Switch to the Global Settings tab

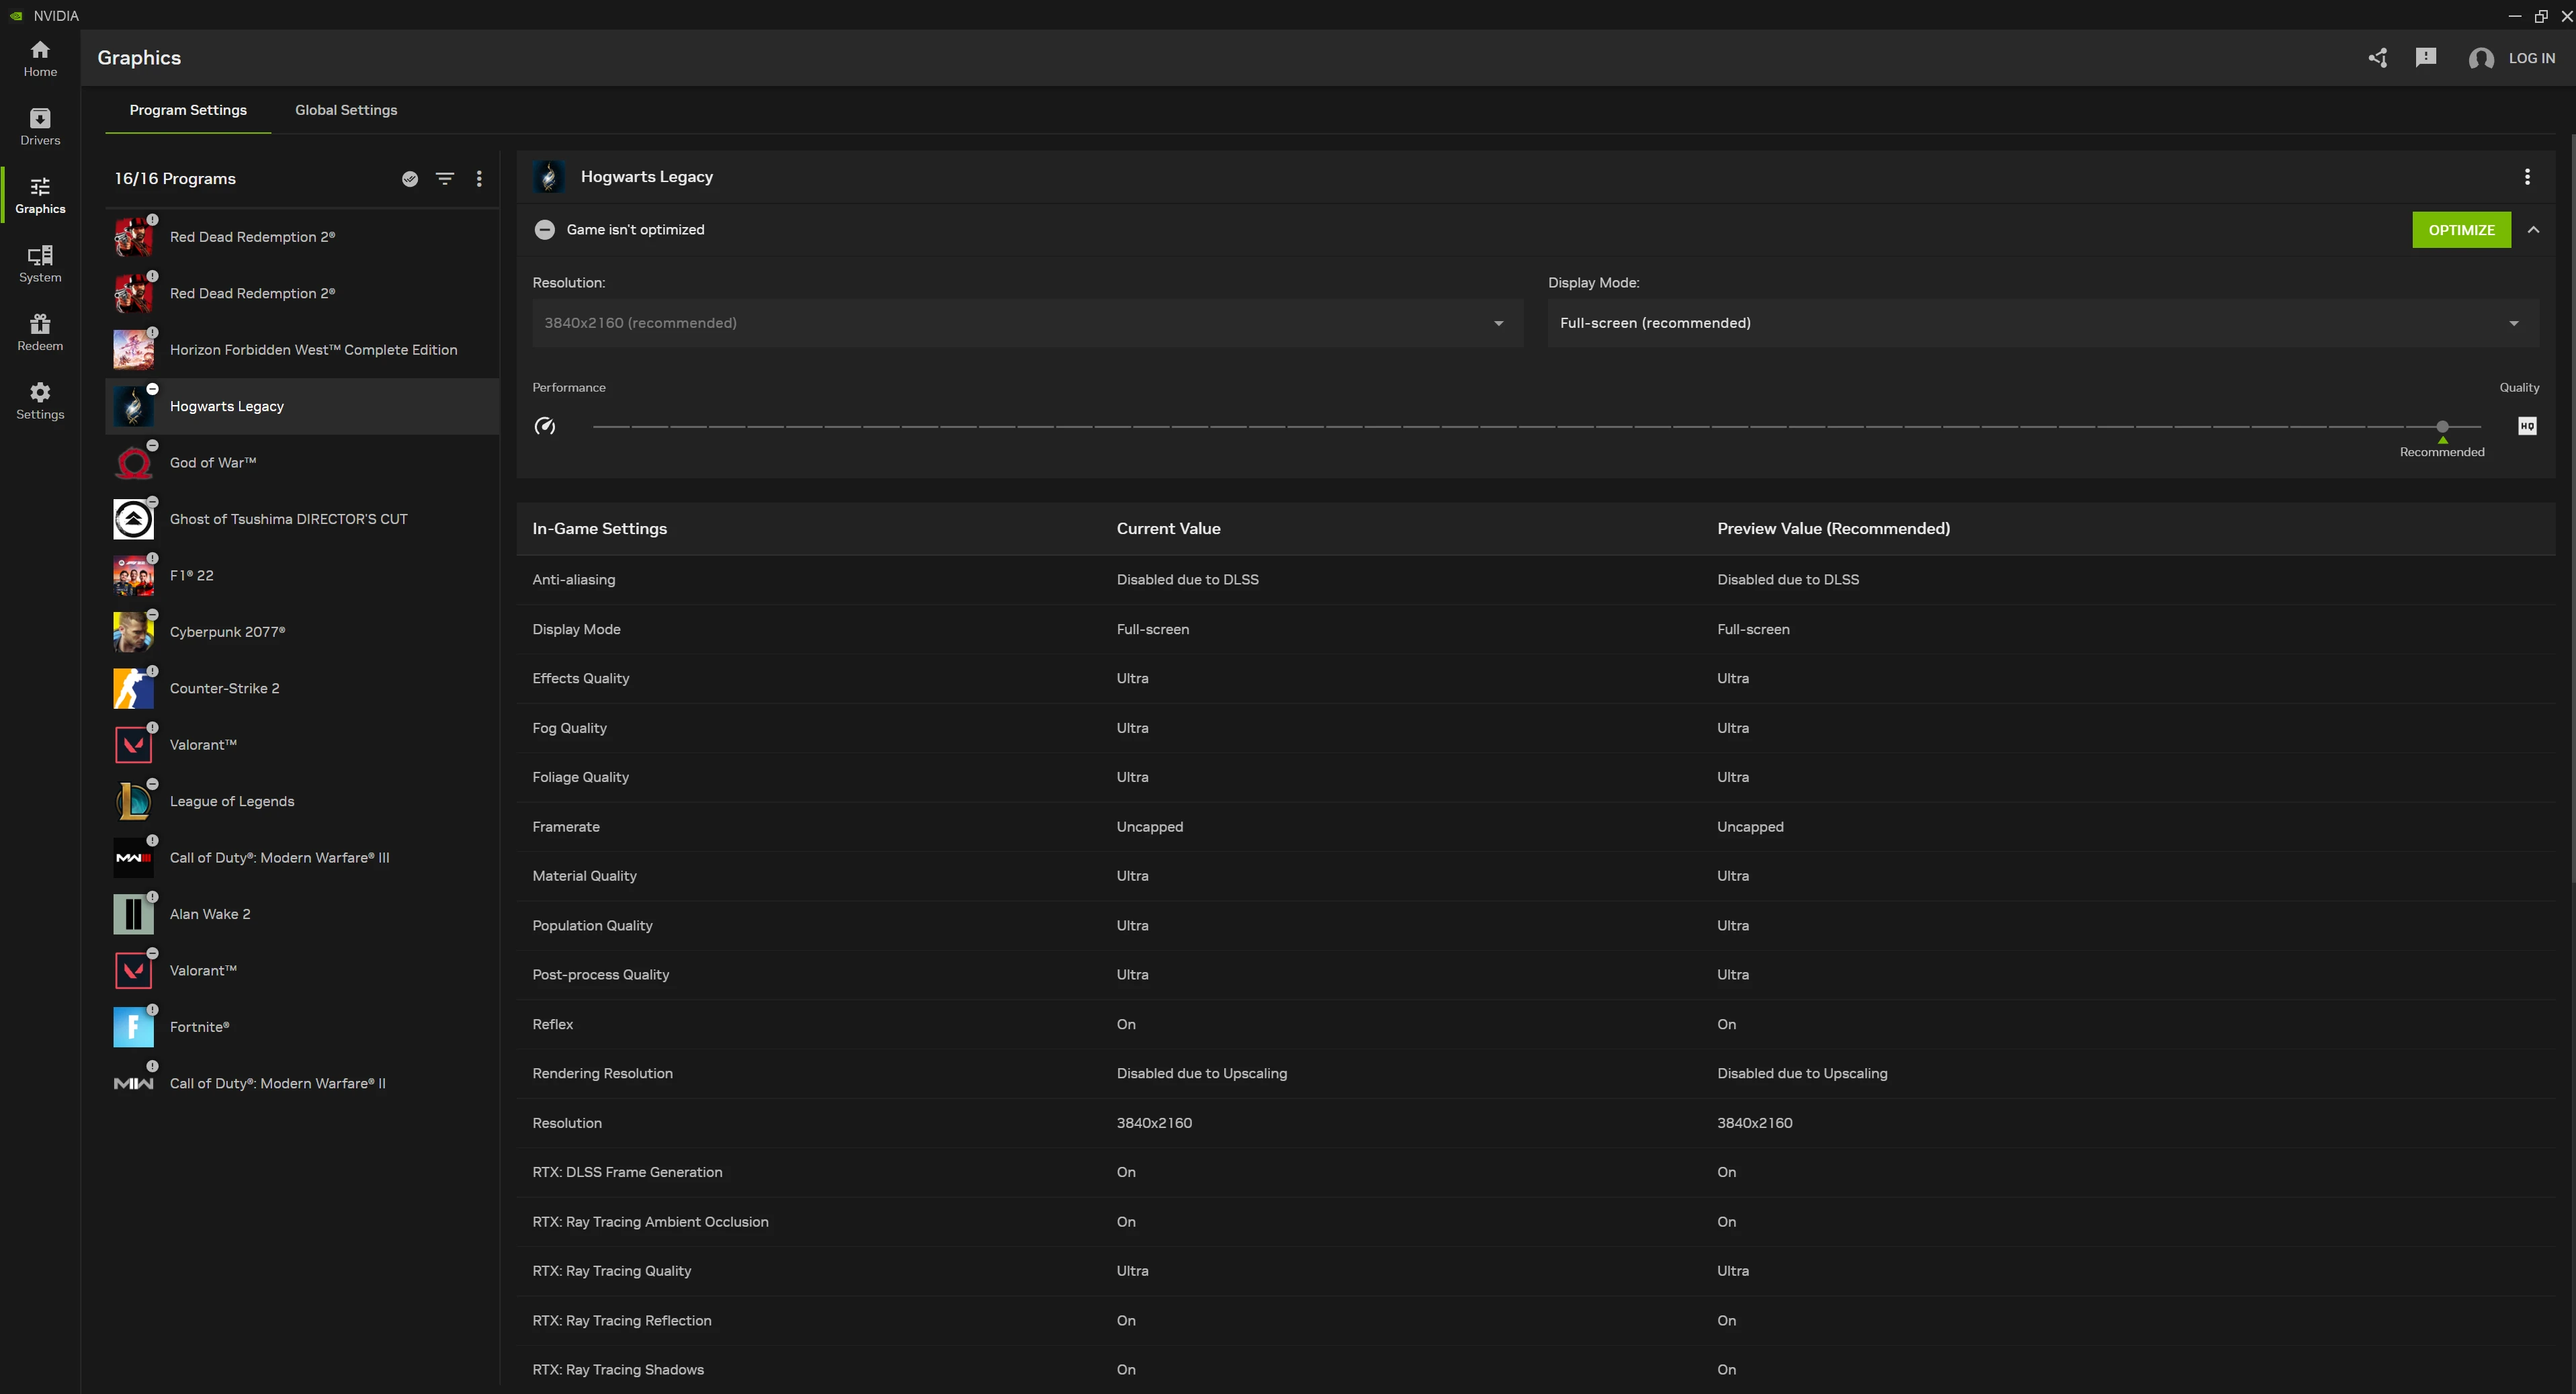(346, 110)
